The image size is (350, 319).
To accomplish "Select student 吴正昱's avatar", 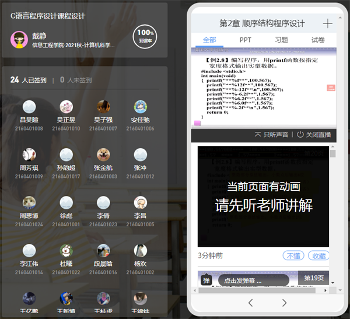I will point(66,107).
